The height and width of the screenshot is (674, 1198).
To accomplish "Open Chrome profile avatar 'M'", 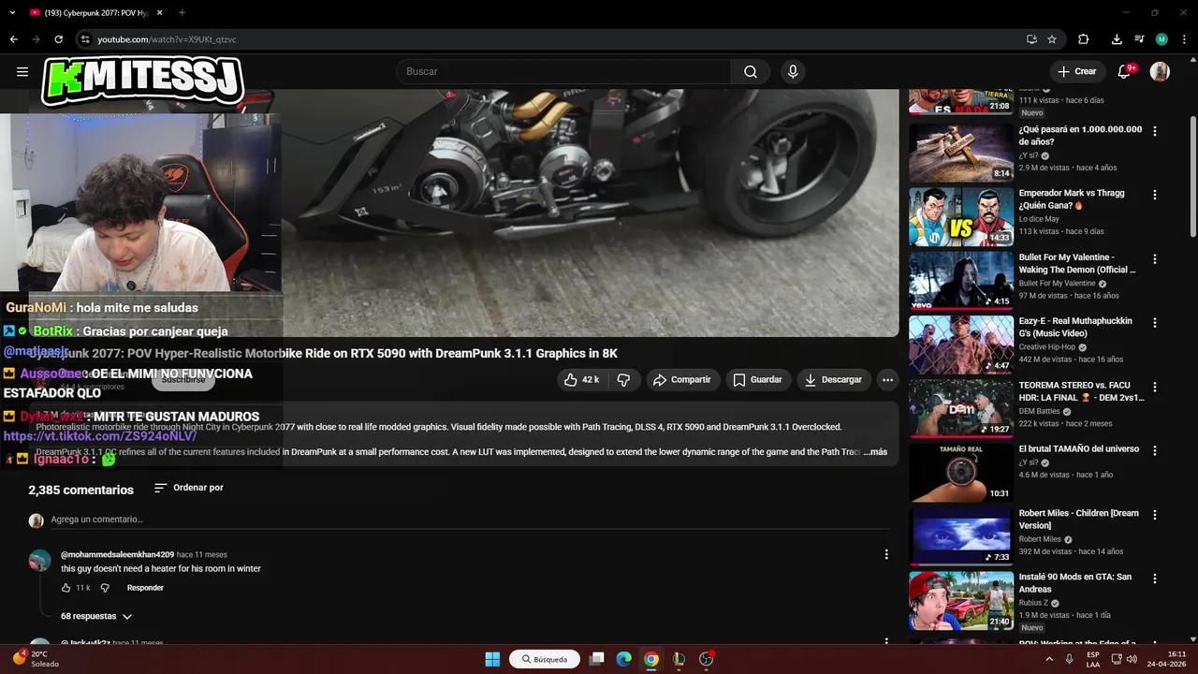I will [x=1161, y=39].
